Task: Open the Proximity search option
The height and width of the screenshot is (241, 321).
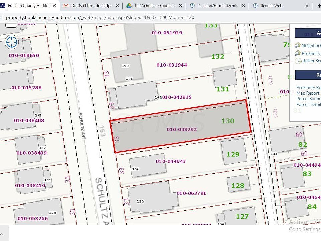Action: [x=311, y=53]
